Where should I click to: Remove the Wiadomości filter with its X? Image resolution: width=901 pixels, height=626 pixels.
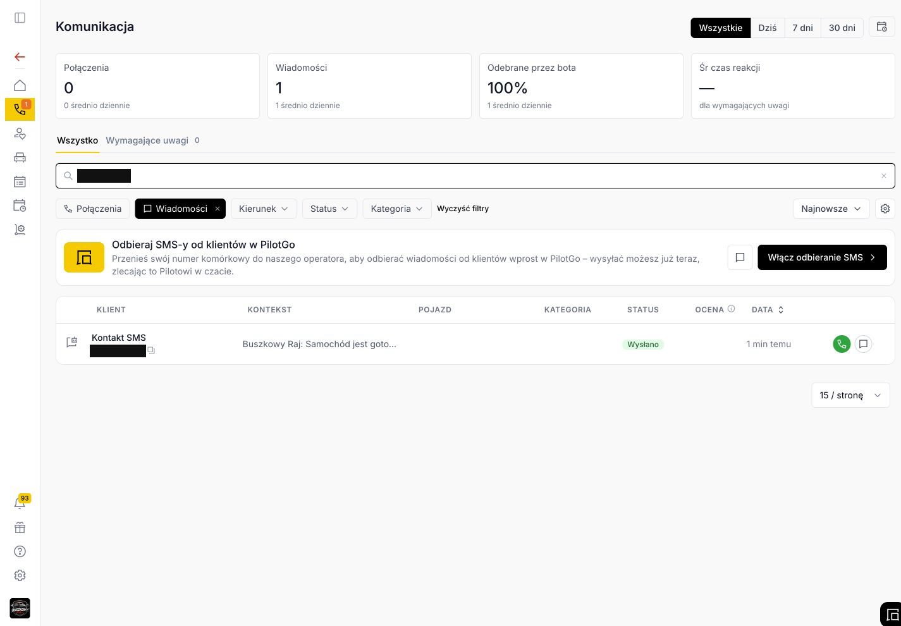tap(217, 209)
